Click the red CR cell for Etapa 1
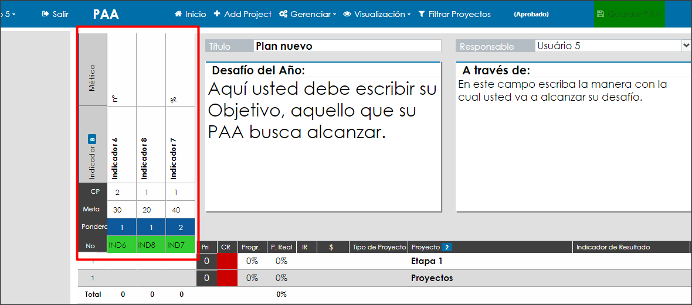Screen dimensions: 692x305 [228, 261]
